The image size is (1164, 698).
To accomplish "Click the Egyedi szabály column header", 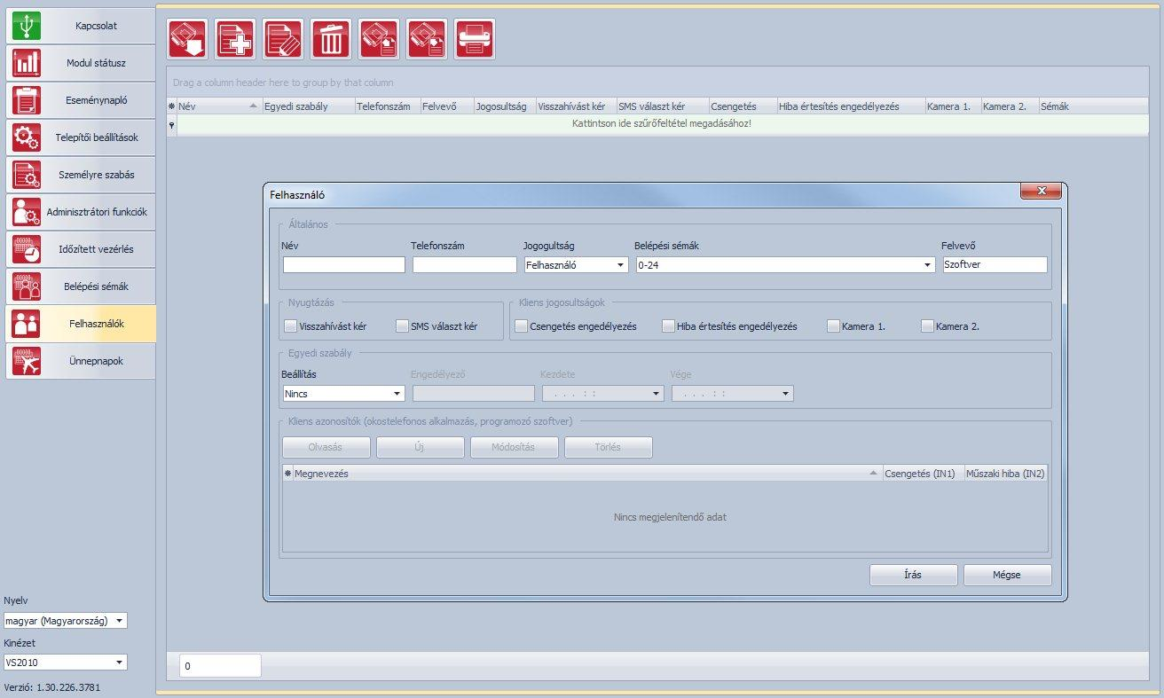I will click(x=308, y=106).
